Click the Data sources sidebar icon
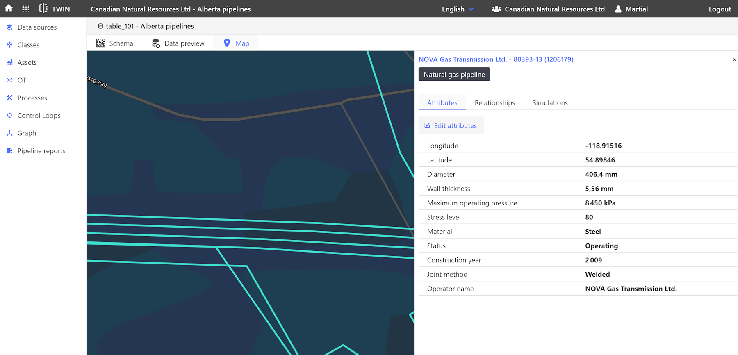738x355 pixels. [x=9, y=27]
